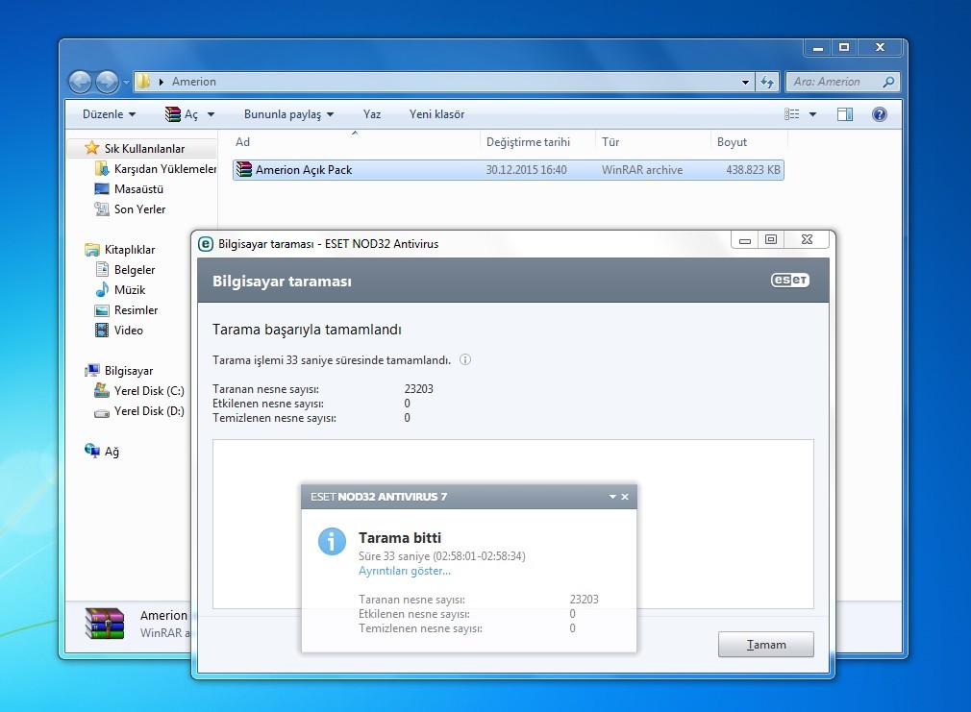This screenshot has width=971, height=712.
Task: Open Son Yerler in sidebar
Action: 139,209
